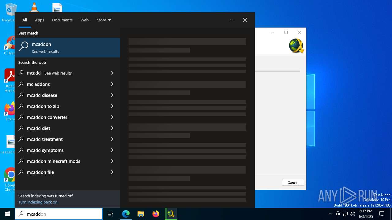Open the image file icon beside VLC
Screen dimensions: 392x220
[57, 8]
